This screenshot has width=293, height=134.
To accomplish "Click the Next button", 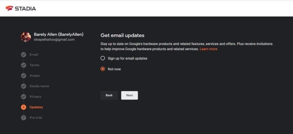I will coord(130,95).
